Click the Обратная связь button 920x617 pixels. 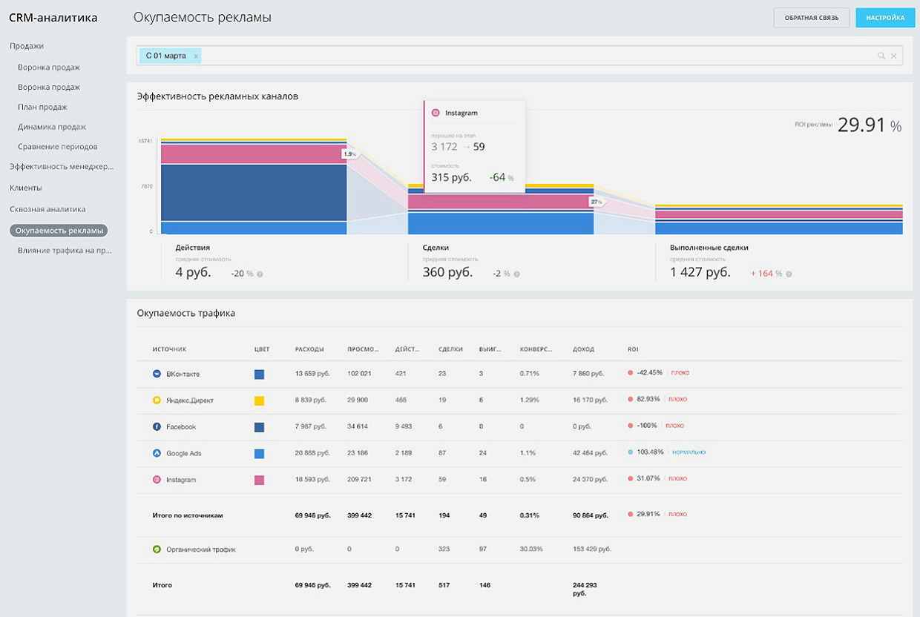pos(812,18)
